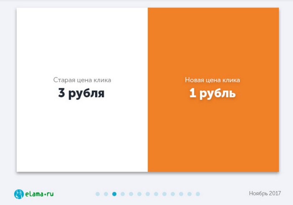Go to the eleventh slide dot
This screenshot has height=205, width=293.
point(181,194)
